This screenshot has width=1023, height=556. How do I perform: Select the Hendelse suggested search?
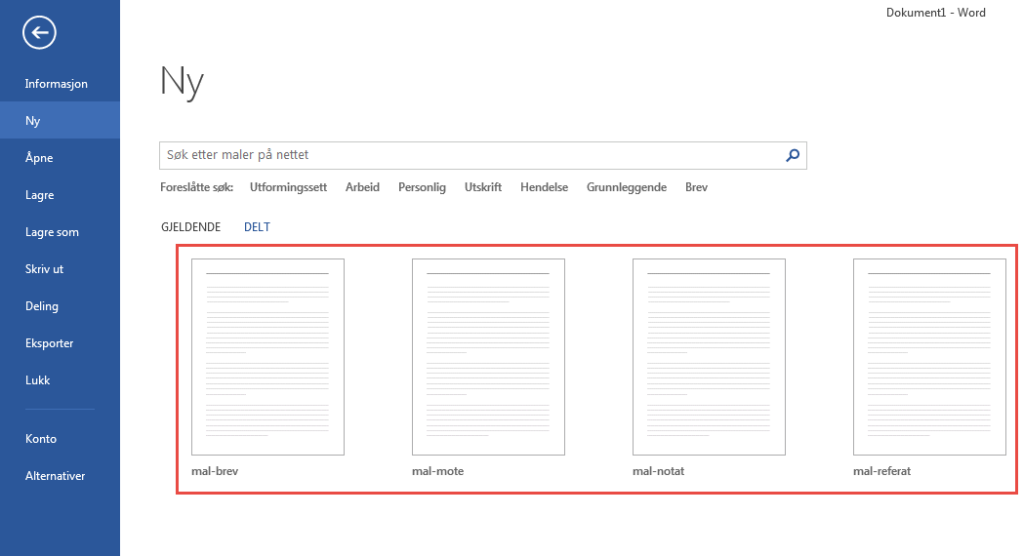[x=544, y=187]
